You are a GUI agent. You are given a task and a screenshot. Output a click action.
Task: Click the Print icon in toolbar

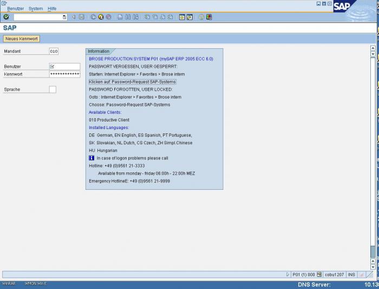coord(120,17)
